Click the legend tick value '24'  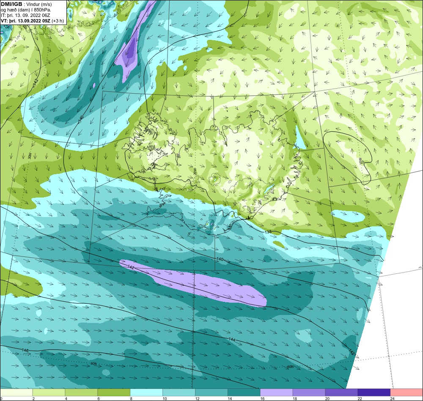392,398
